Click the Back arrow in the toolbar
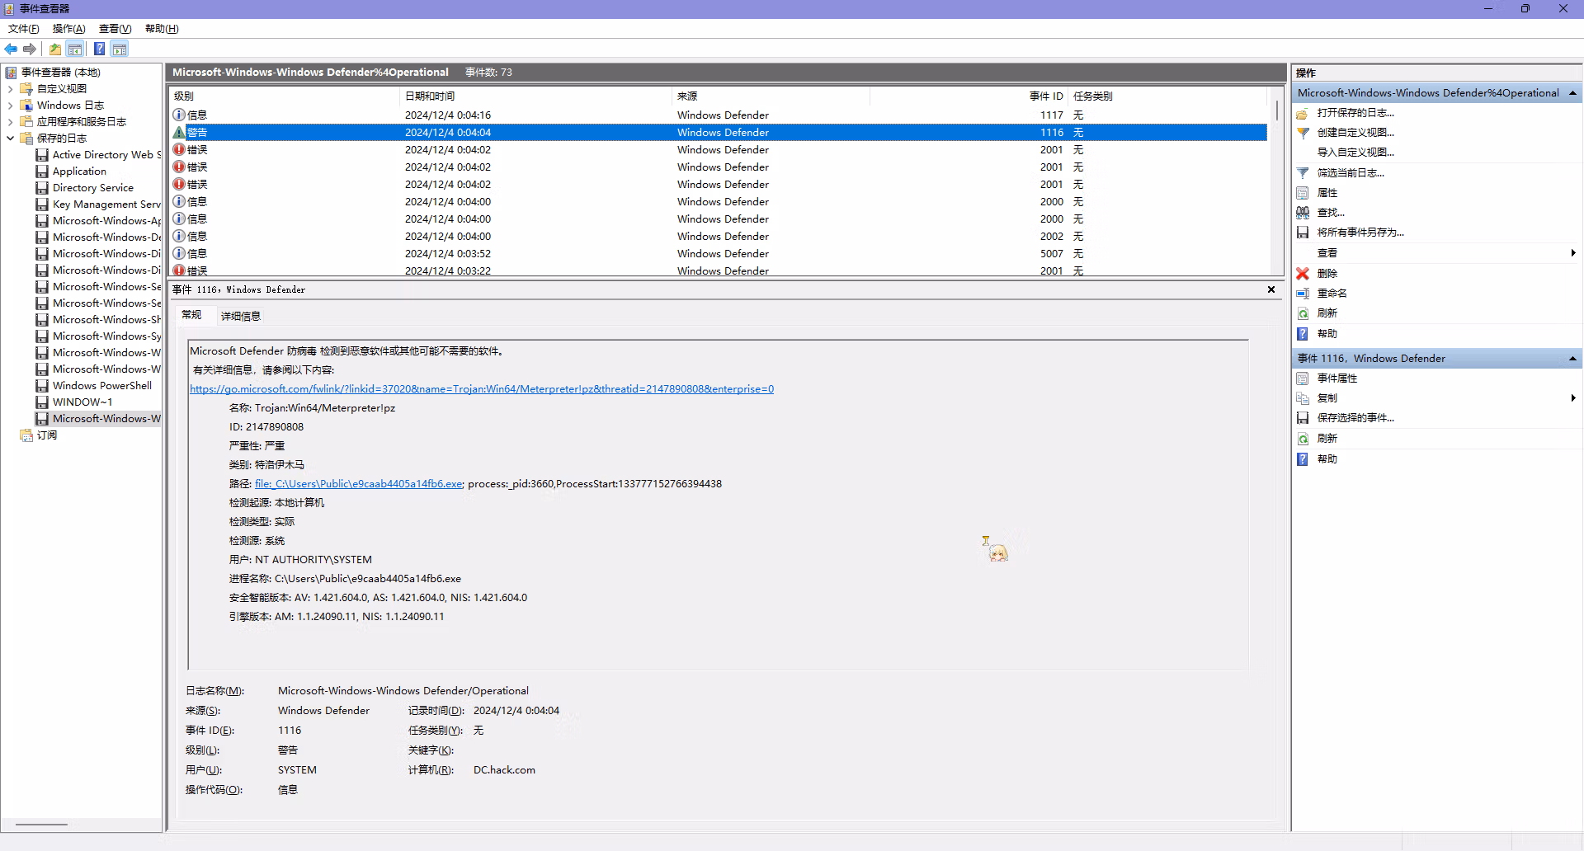 click(11, 49)
